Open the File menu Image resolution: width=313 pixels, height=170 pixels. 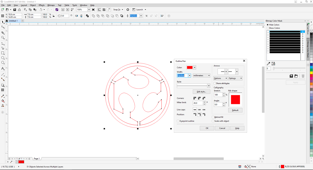point(3,5)
